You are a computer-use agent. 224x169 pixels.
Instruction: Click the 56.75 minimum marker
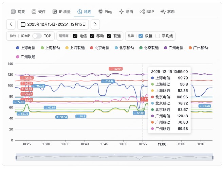pos(23,114)
